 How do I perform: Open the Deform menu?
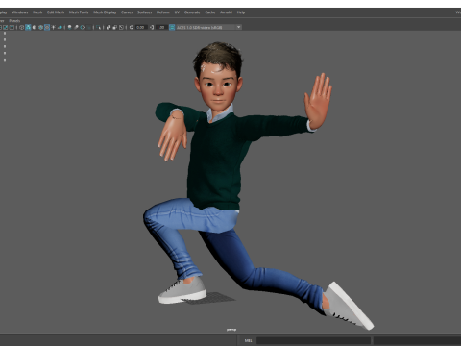[x=162, y=12]
